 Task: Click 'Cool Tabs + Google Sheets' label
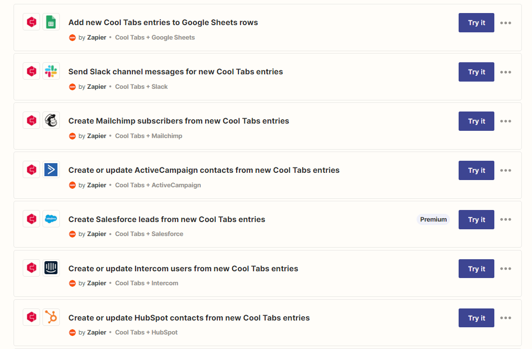coord(154,37)
